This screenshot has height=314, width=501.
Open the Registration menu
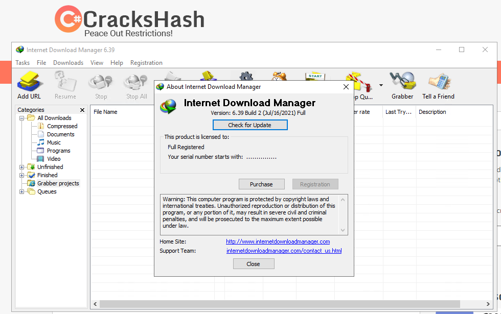click(x=146, y=62)
